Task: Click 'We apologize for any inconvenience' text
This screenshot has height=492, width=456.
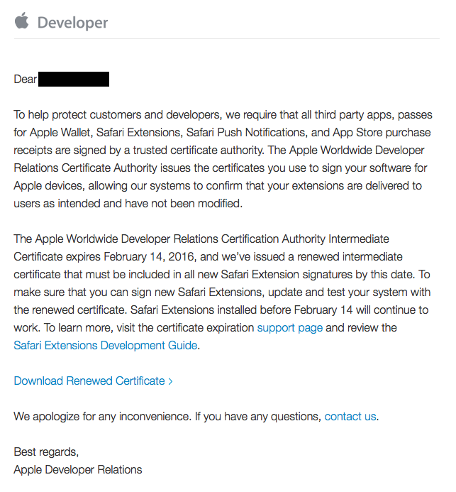Action: coord(102,416)
